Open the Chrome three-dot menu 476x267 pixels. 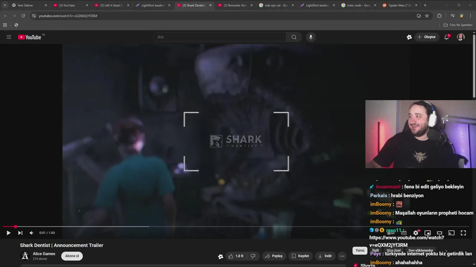click(x=470, y=16)
